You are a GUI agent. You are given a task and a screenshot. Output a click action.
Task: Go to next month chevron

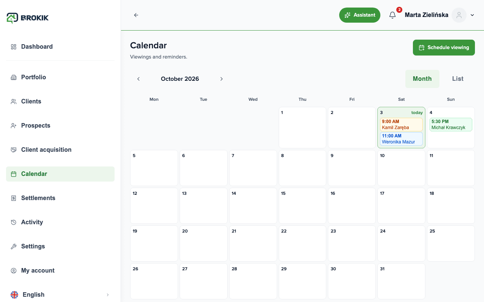coord(222,79)
